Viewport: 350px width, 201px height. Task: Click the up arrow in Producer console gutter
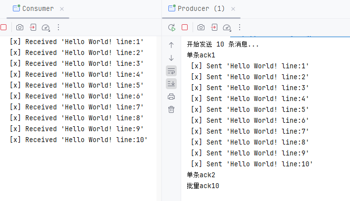pos(171,45)
